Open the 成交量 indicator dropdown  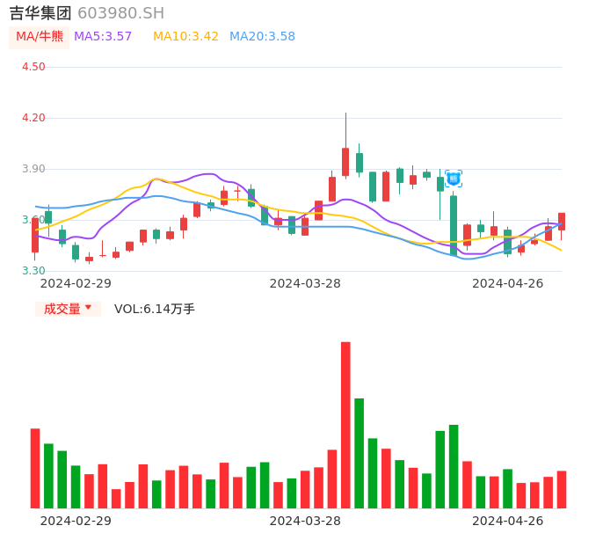point(68,309)
